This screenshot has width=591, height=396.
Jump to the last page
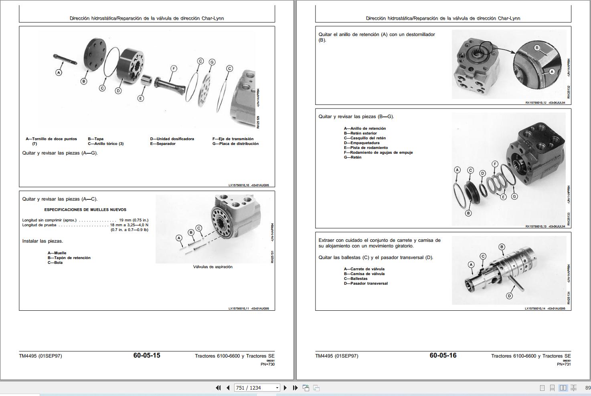[295, 388]
